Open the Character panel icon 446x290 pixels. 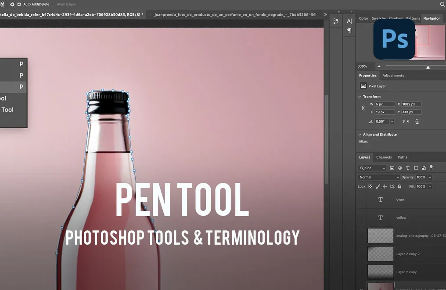[x=349, y=21]
